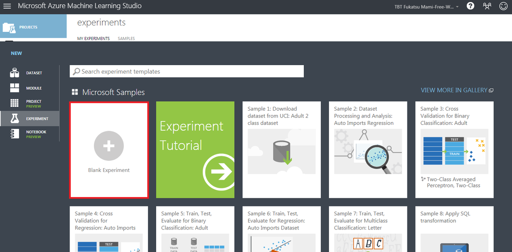Viewport: 512px width, 252px height.
Task: Open Sample 6 Train, Test, Evaluate Regression
Action: pos(282,229)
